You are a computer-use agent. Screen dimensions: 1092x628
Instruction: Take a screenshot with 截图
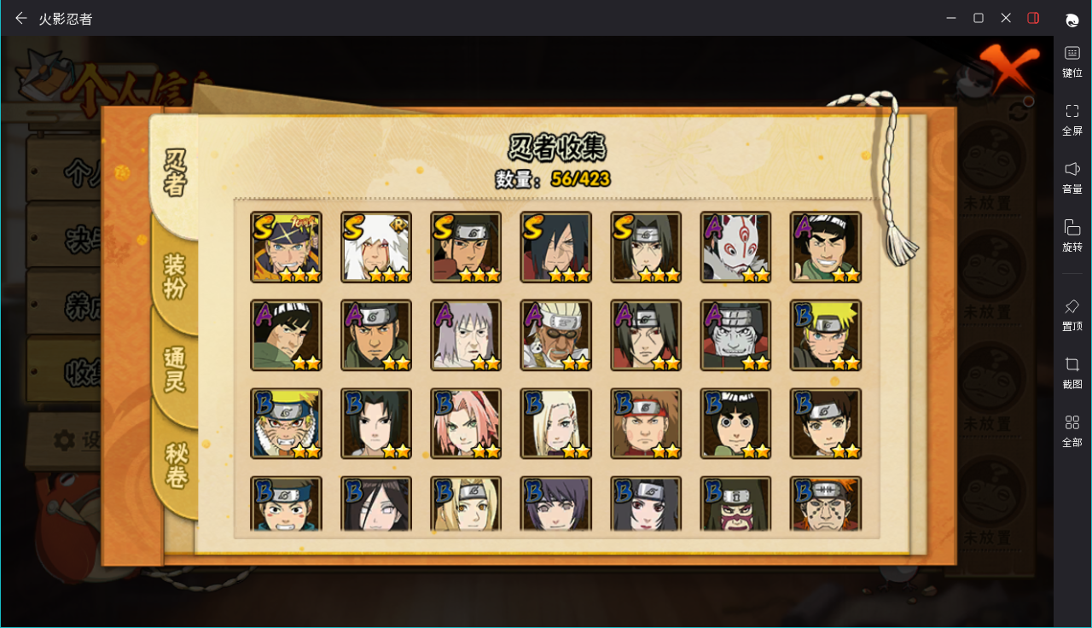(x=1072, y=372)
